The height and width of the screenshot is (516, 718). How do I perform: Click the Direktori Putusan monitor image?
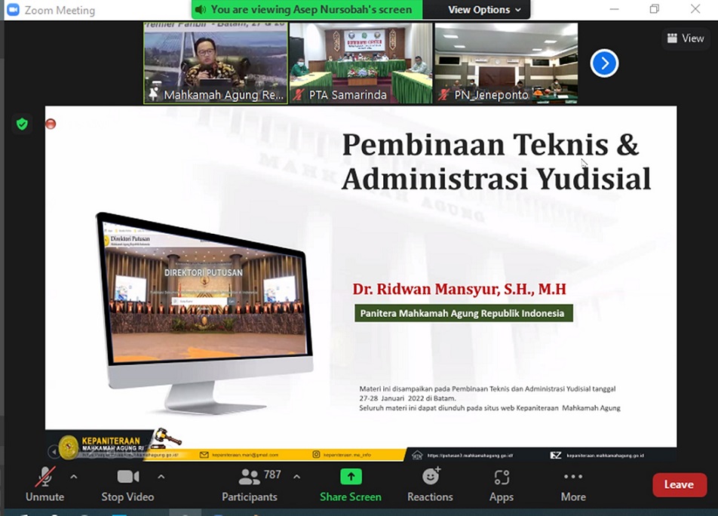204,314
